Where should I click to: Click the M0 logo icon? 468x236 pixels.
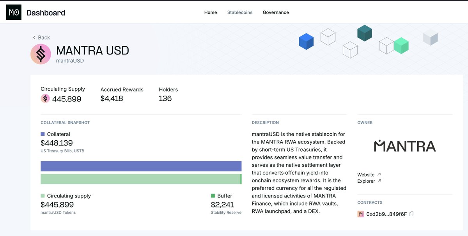pyautogui.click(x=14, y=12)
